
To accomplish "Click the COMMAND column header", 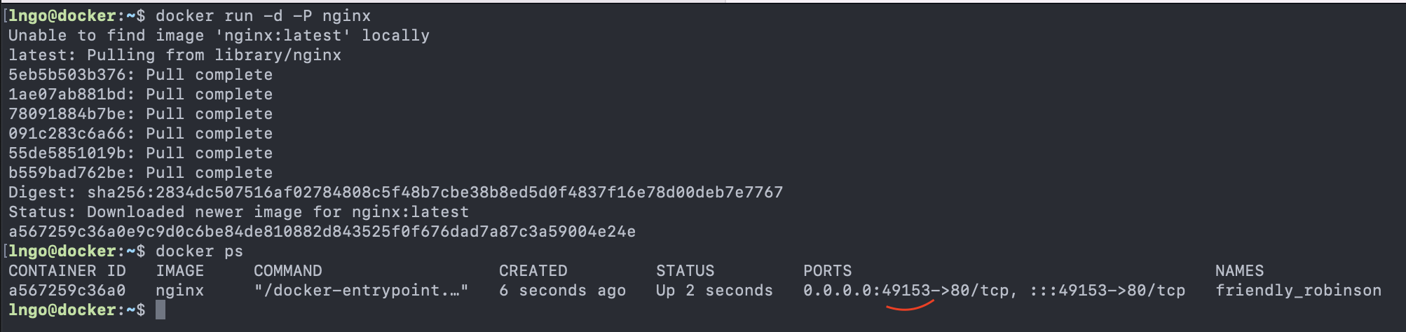I will [x=287, y=271].
